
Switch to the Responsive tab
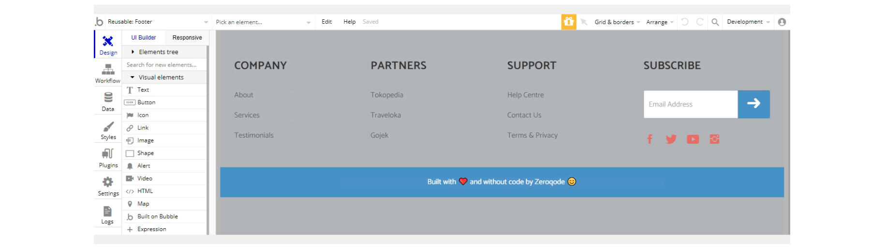coord(187,38)
